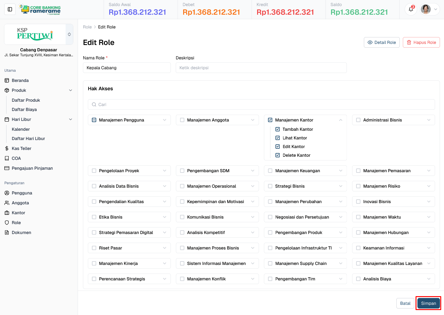Collapse the Manajemen Kantor group
444x315 pixels.
(341, 120)
